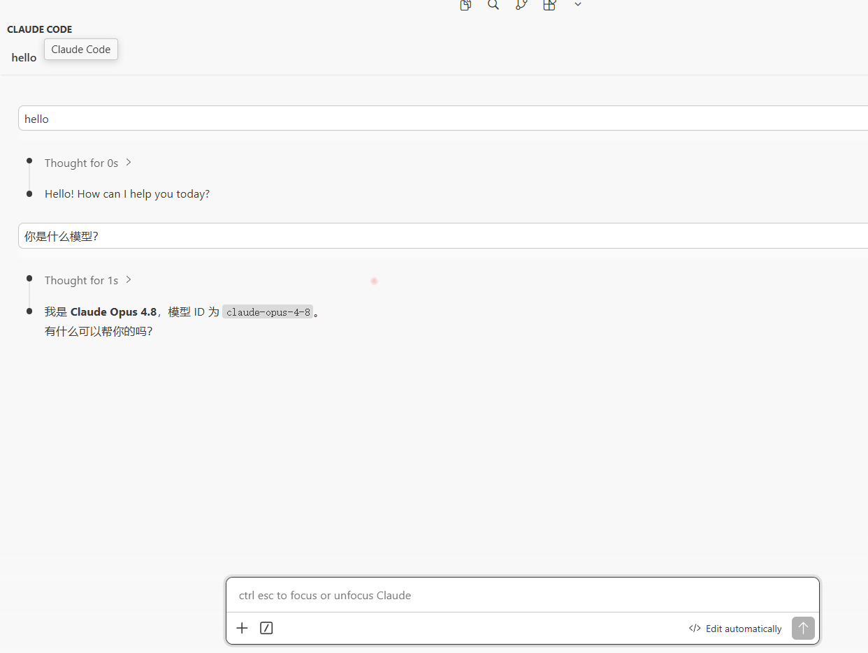The image size is (868, 653).
Task: Expand the Thought for 1s section
Action: [x=88, y=280]
